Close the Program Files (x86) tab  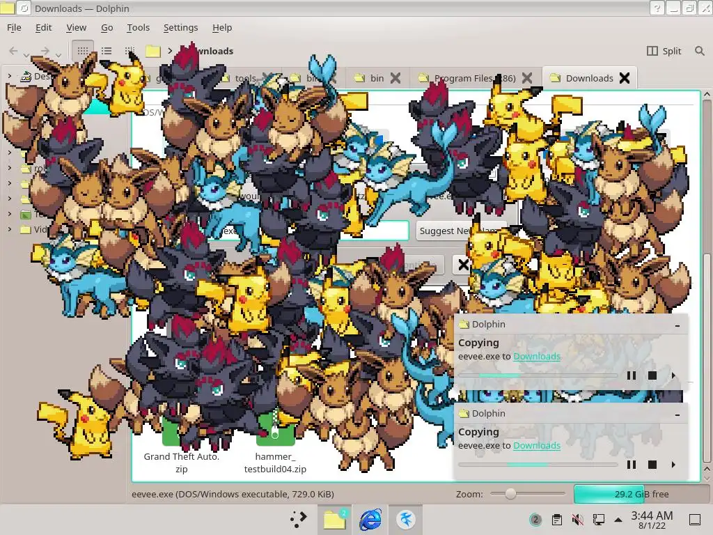[527, 78]
